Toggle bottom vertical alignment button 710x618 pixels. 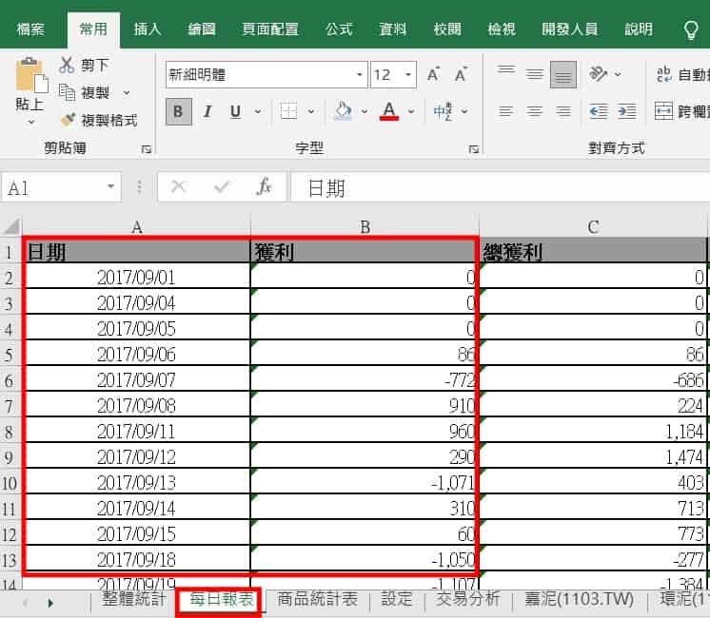pos(563,74)
